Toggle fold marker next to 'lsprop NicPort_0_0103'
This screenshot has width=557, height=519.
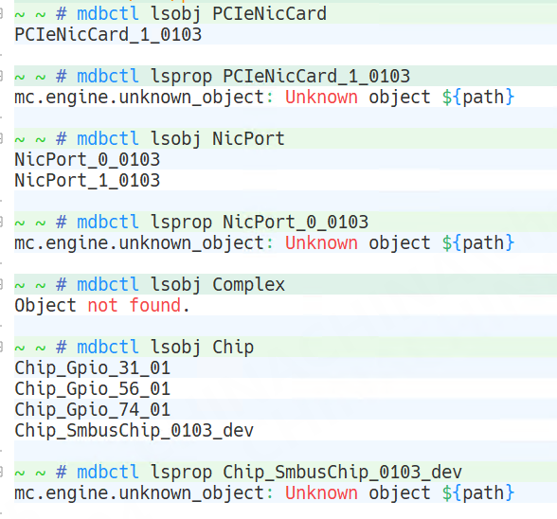(1, 222)
